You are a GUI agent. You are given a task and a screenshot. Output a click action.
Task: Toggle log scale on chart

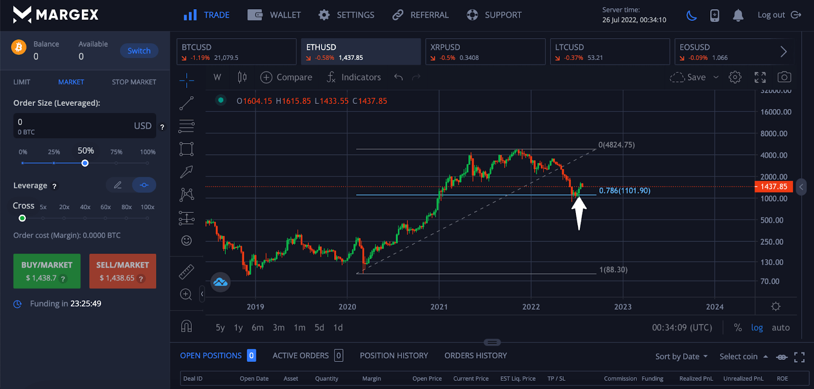pos(757,328)
